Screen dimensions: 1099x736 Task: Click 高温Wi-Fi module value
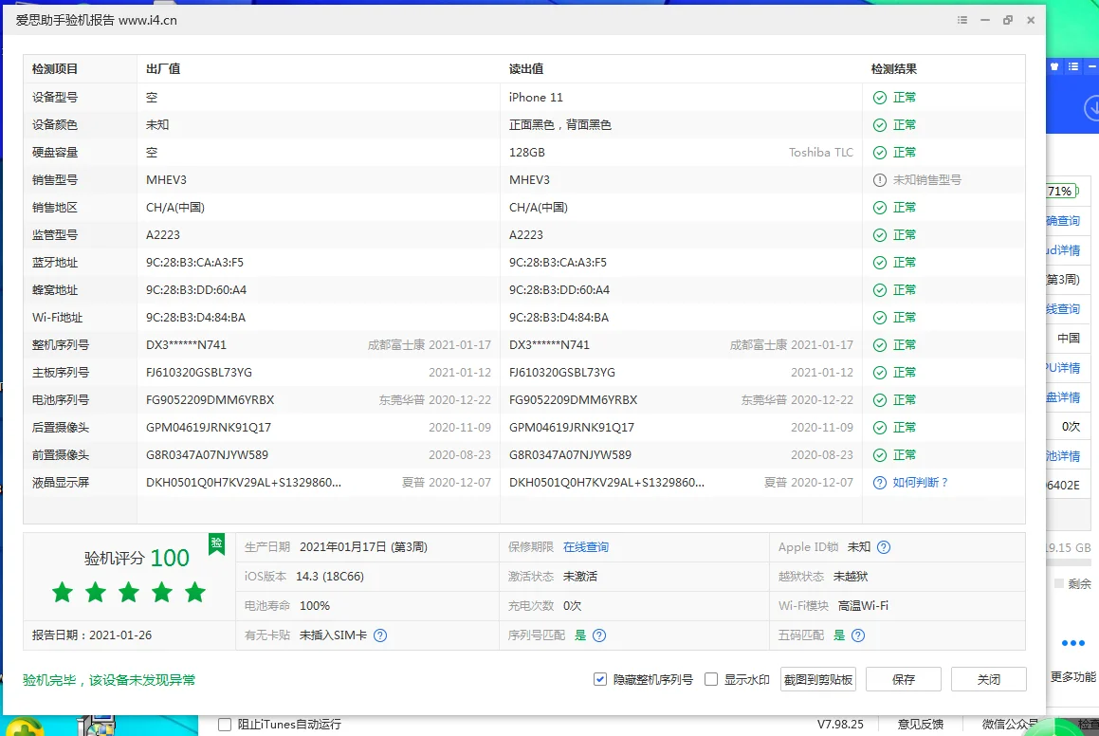863,606
